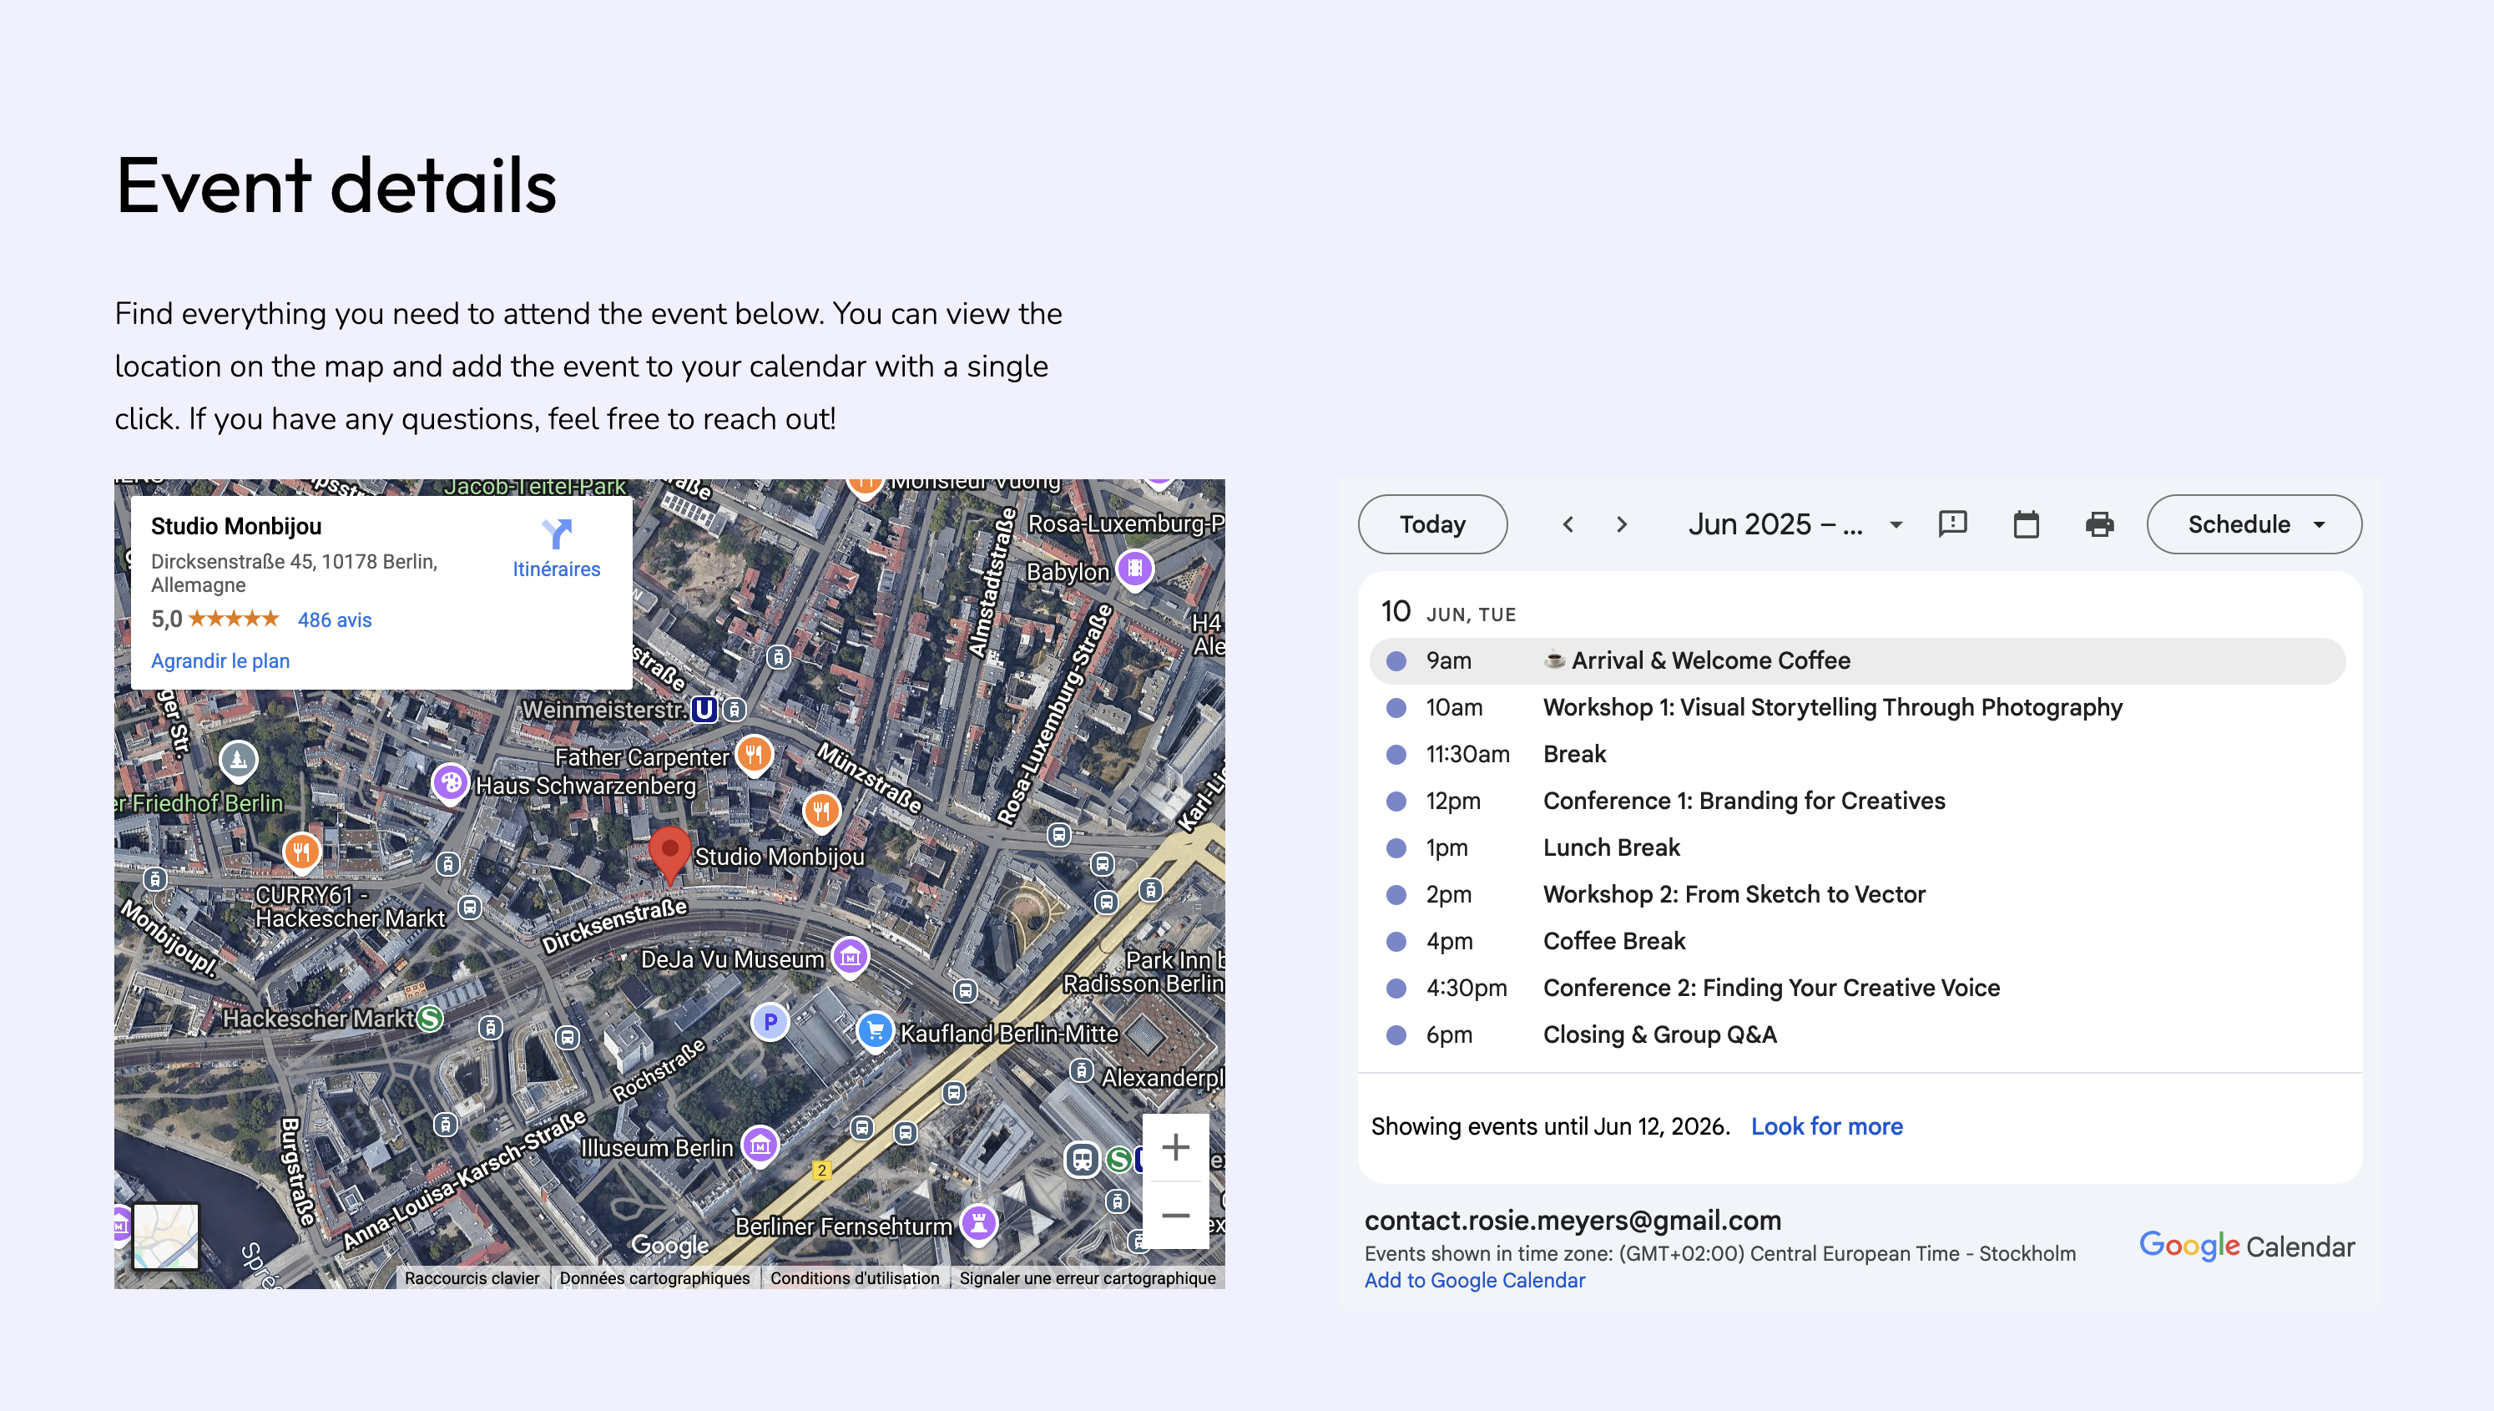Image resolution: width=2494 pixels, height=1411 pixels.
Task: Open the calendar feedback icon
Action: [1952, 524]
